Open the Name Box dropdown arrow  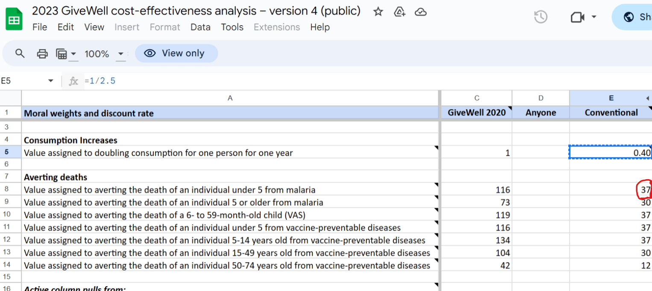coord(51,81)
